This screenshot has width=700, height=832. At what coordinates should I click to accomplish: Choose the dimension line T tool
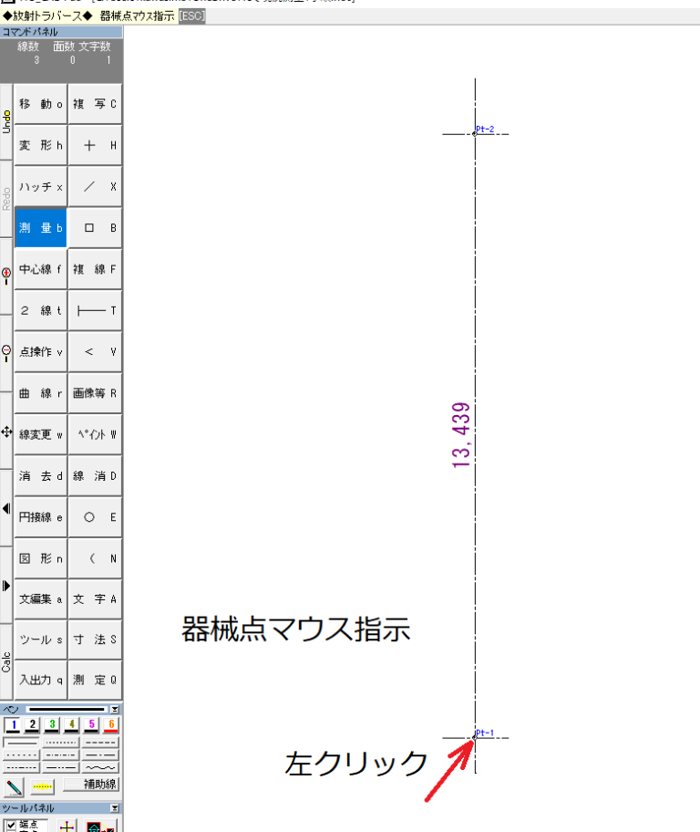95,311
